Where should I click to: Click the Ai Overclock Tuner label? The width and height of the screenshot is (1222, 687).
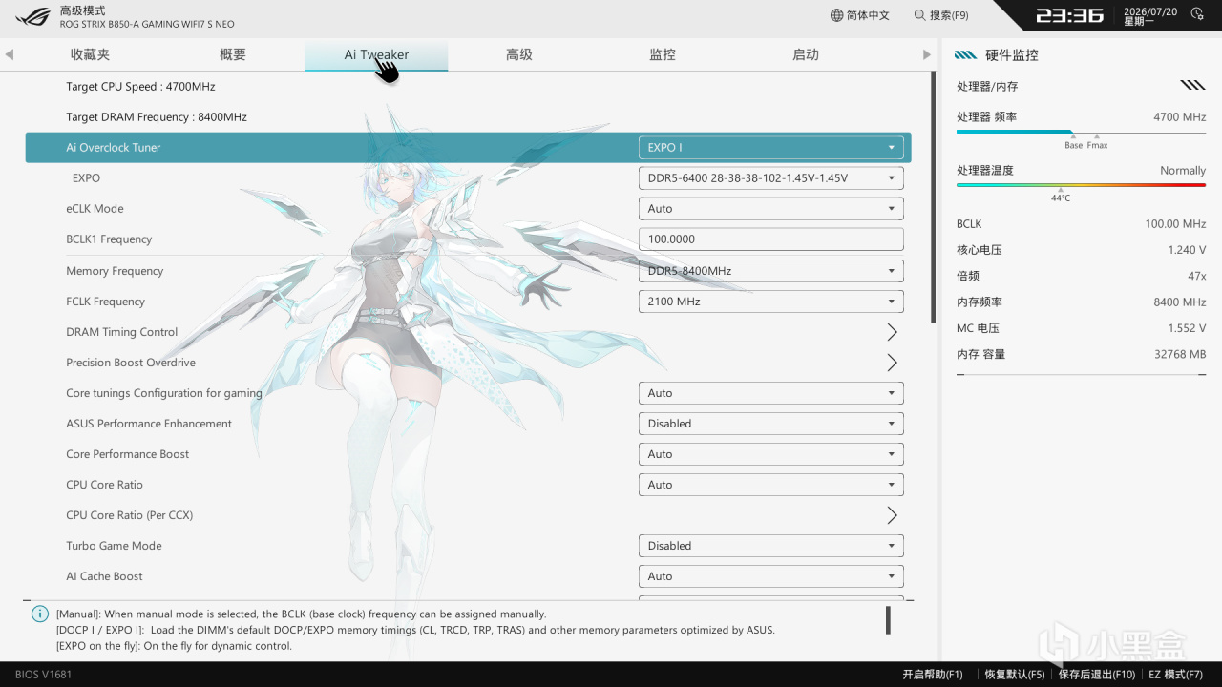coord(114,148)
